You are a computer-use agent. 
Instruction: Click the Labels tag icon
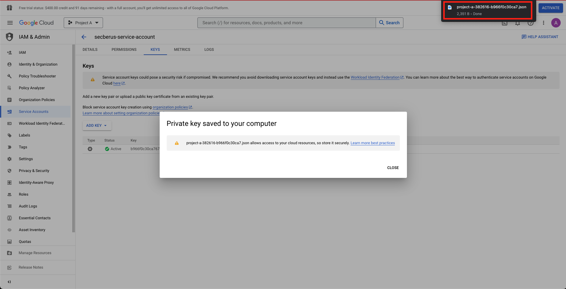[9, 135]
